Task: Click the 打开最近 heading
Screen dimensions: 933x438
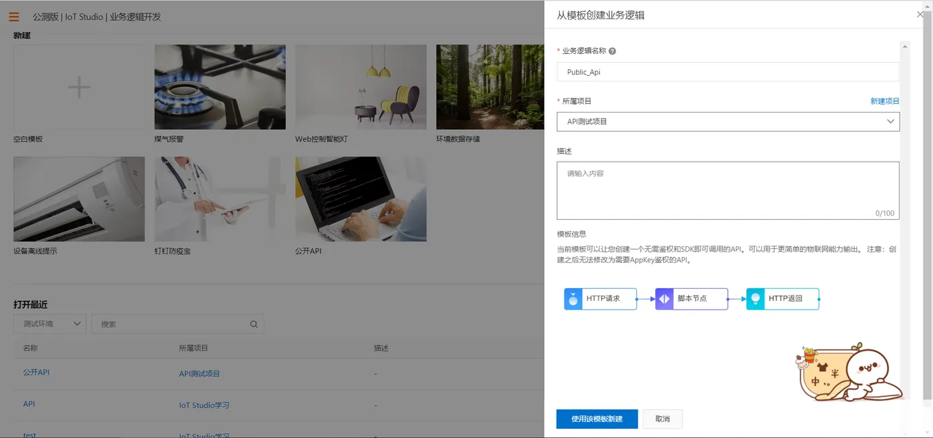Action: click(x=31, y=304)
